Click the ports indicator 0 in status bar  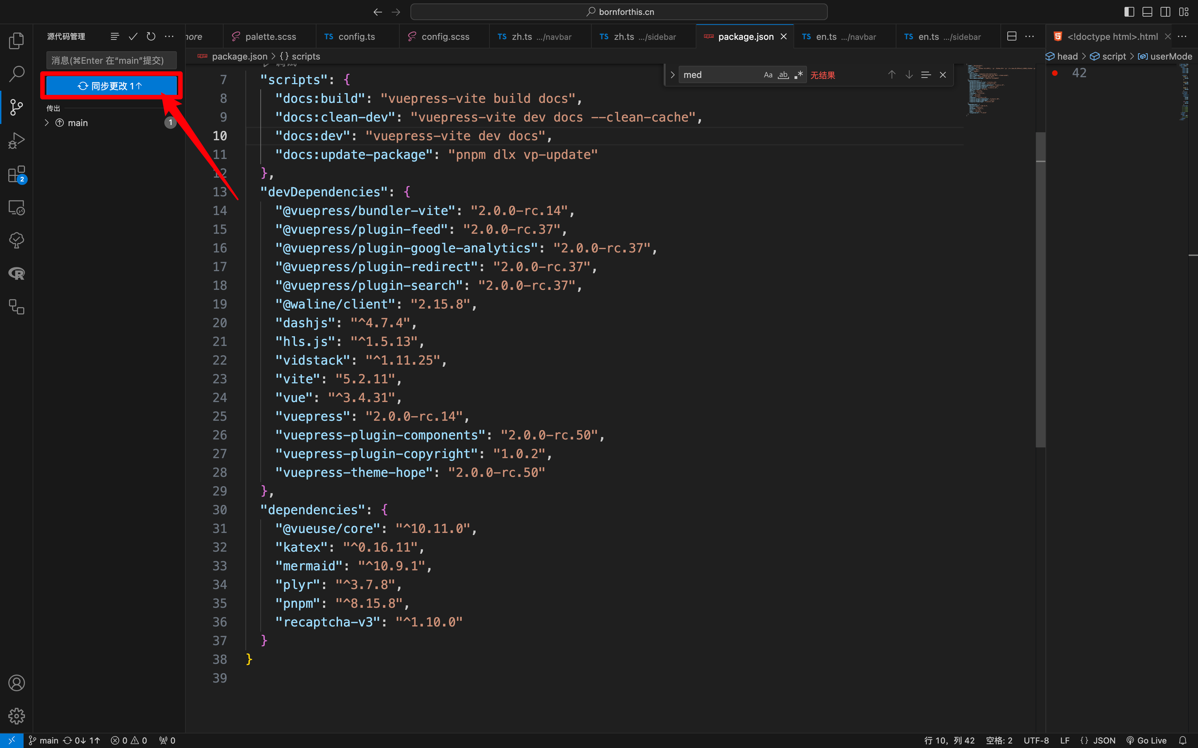[x=167, y=741]
